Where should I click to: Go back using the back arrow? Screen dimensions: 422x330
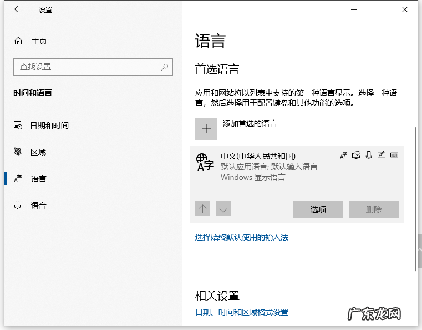(18, 9)
